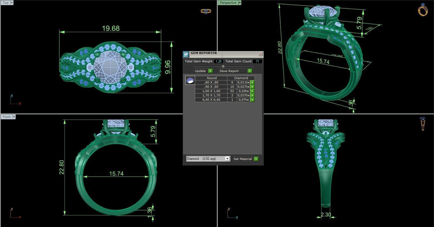Click the 2.30 shank width dimension
Image resolution: width=434 pixels, height=227 pixels.
pyautogui.click(x=326, y=215)
